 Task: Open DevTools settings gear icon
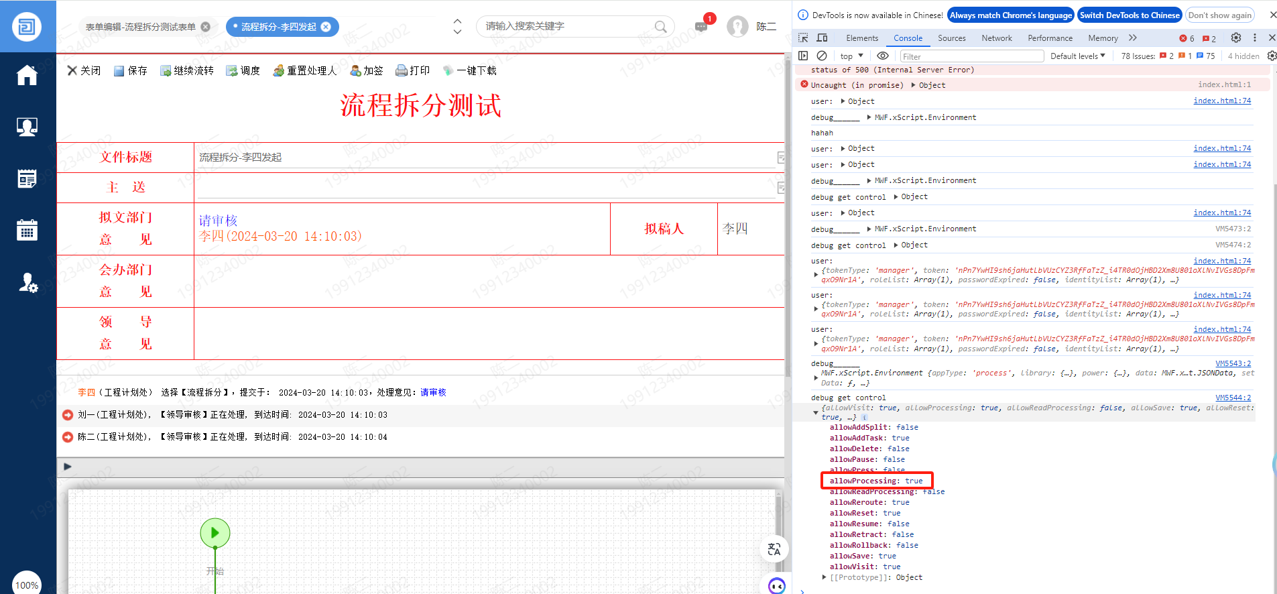click(x=1236, y=38)
